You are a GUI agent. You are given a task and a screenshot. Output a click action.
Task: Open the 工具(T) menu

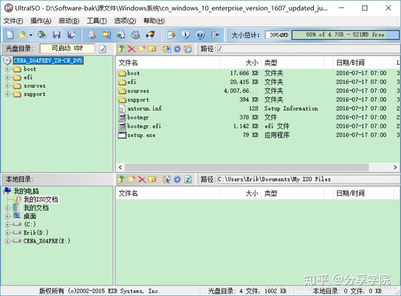[x=97, y=21]
